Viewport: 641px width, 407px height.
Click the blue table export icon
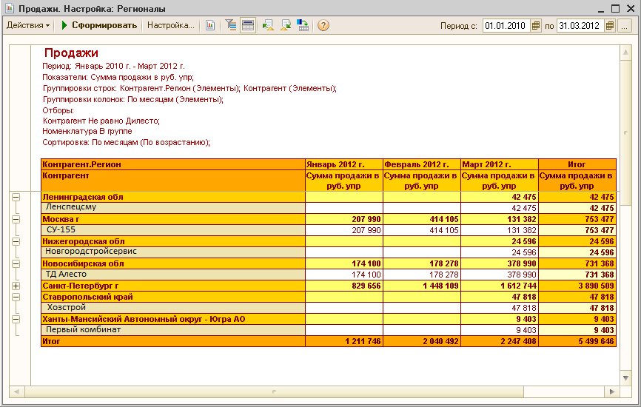(x=303, y=25)
